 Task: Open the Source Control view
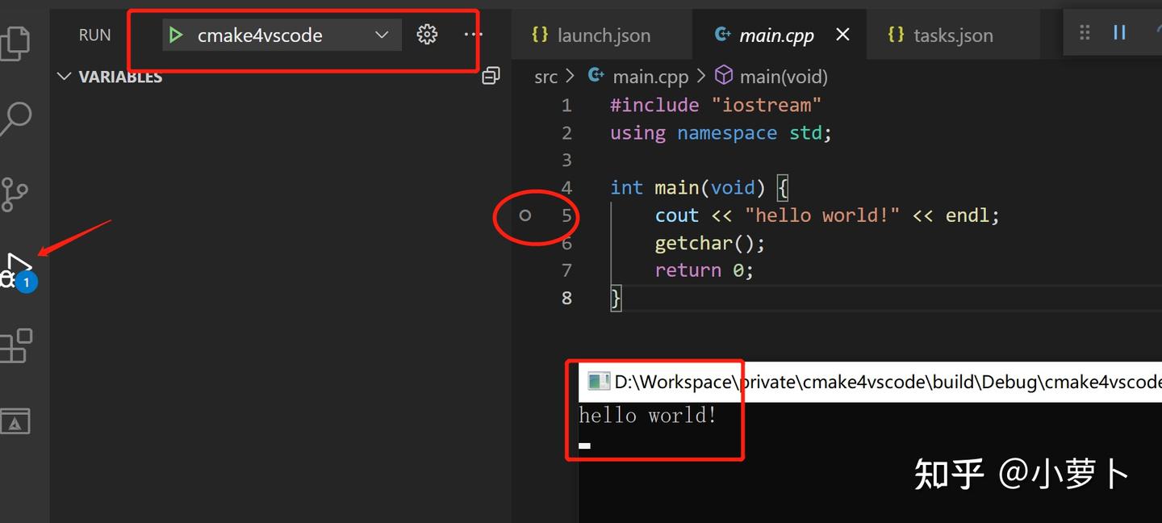(16, 194)
